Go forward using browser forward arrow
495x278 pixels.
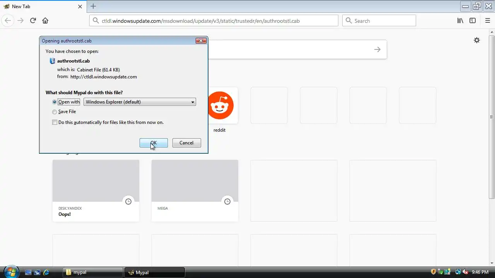point(20,20)
